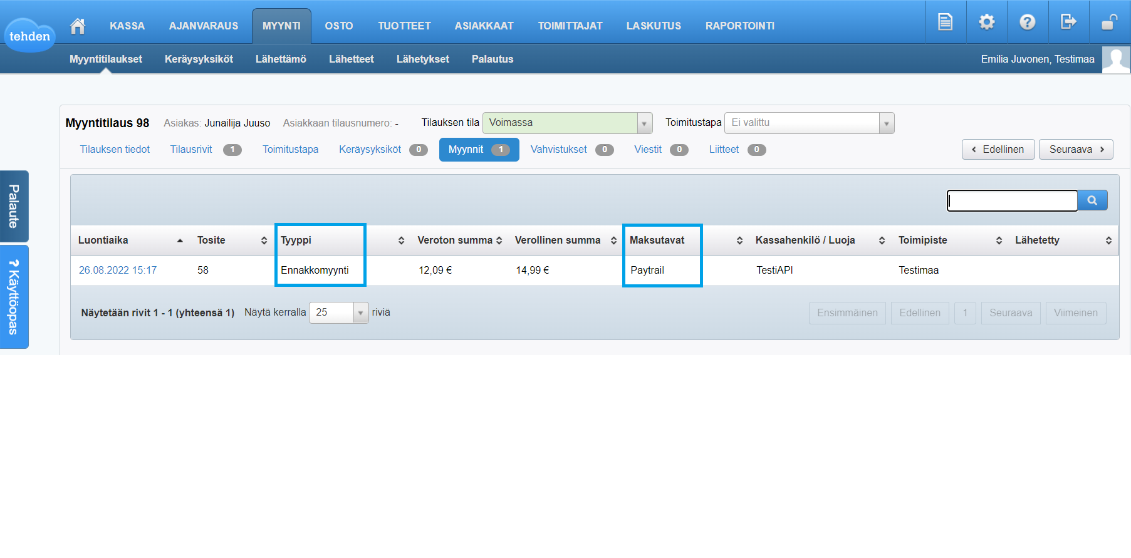The height and width of the screenshot is (558, 1131).
Task: Click the home icon in the top bar
Action: [78, 26]
